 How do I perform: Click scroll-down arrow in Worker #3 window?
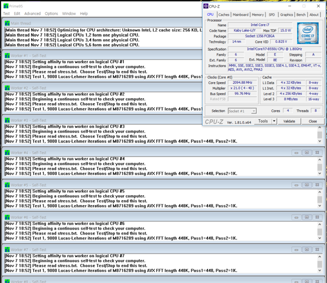[320, 141]
